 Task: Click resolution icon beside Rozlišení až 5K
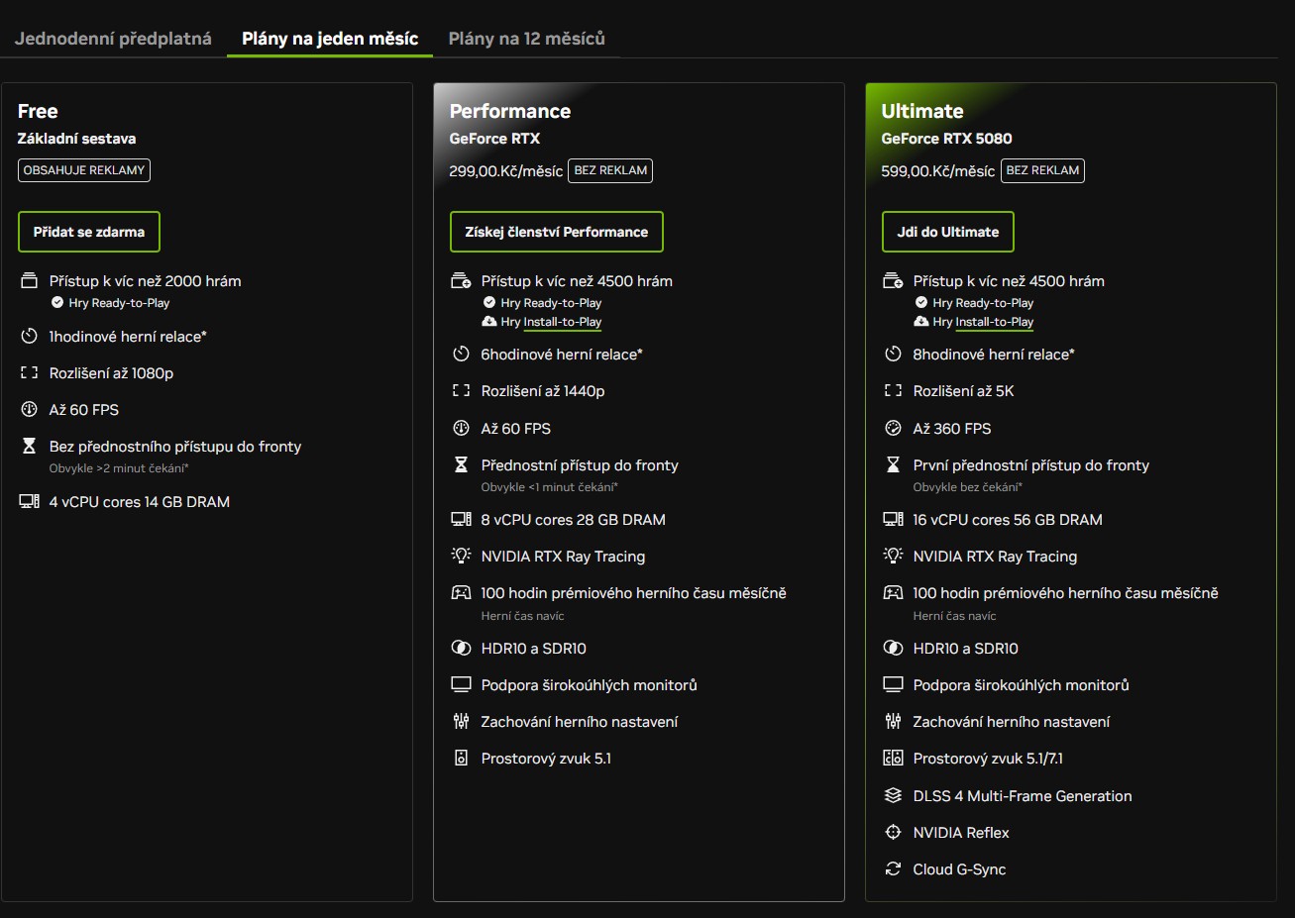(893, 391)
